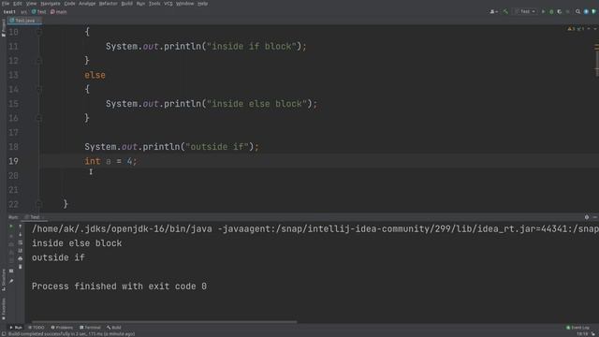Select the Test.java editor tab
Viewport: 599px width, 337px height.
pos(24,21)
